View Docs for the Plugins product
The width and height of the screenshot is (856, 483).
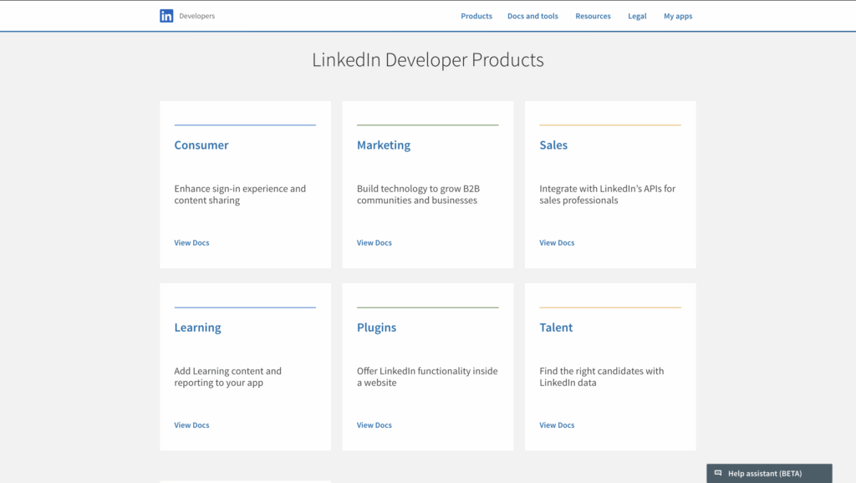click(374, 425)
